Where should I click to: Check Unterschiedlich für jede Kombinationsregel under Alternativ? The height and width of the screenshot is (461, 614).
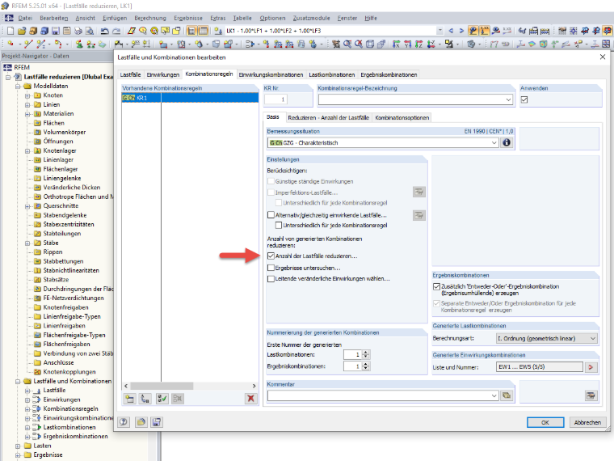(279, 226)
